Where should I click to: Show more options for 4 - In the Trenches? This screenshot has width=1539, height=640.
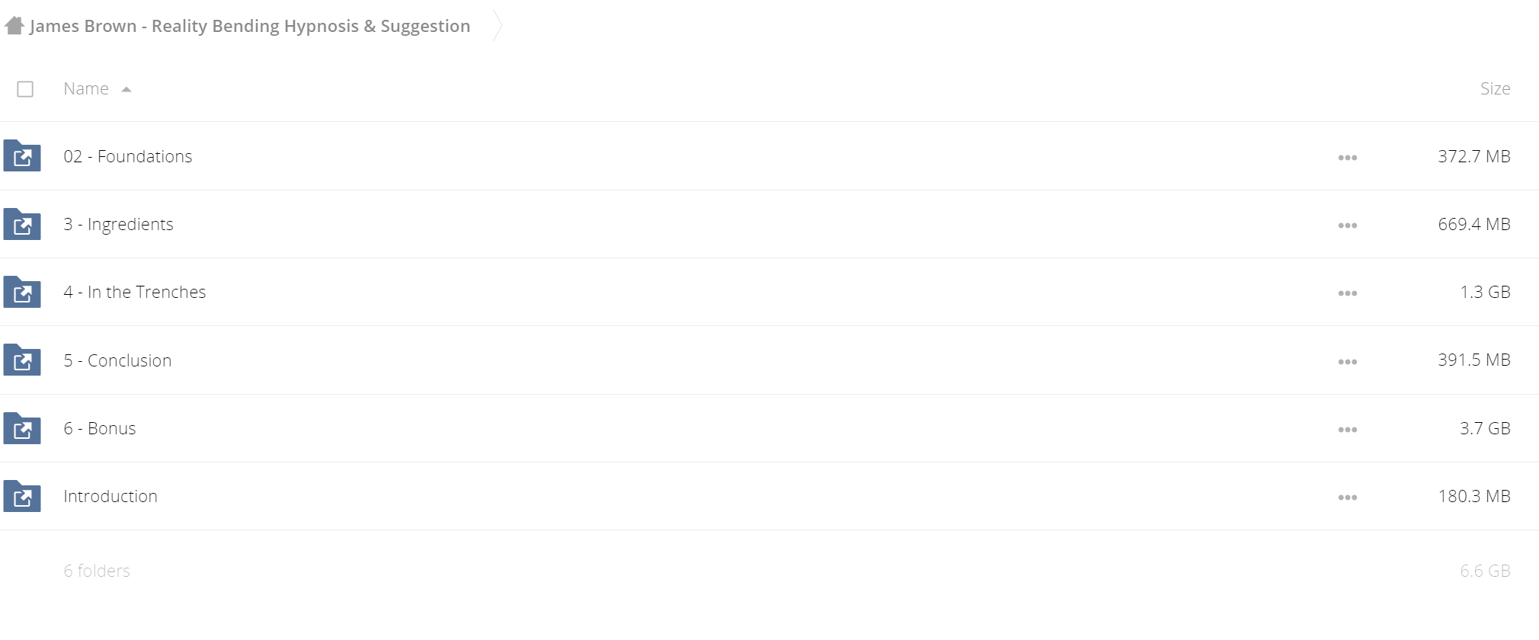[1347, 293]
